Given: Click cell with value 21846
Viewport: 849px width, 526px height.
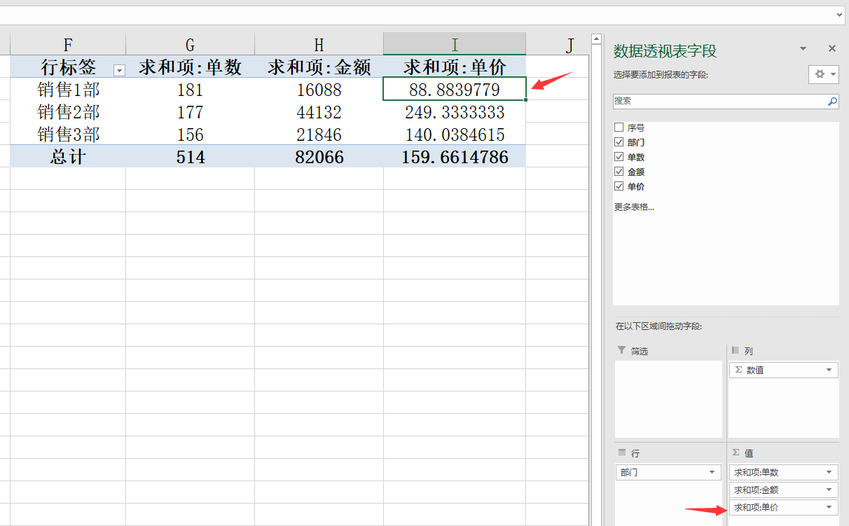Looking at the screenshot, I should pyautogui.click(x=319, y=134).
